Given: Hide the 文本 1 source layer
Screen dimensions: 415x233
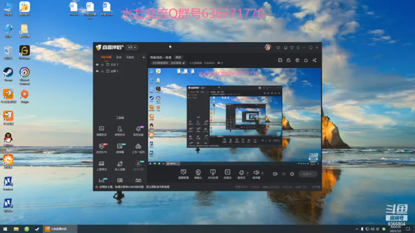Looking at the screenshot, I should (x=97, y=65).
